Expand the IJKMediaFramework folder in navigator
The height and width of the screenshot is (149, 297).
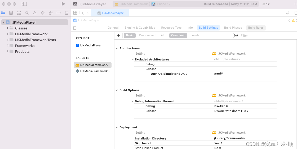click(x=7, y=34)
